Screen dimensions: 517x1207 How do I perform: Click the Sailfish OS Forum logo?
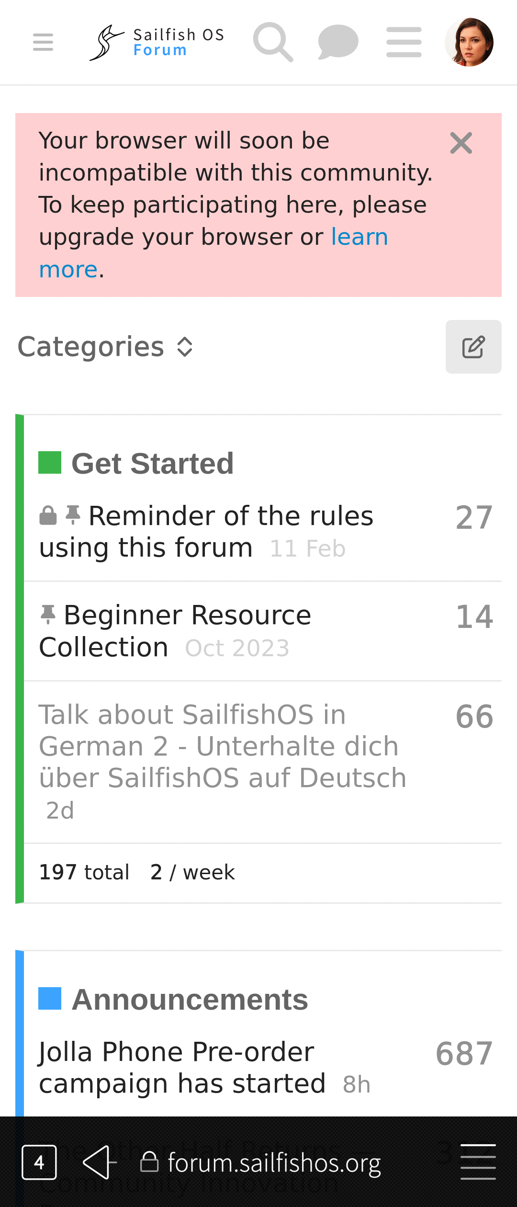coord(157,43)
